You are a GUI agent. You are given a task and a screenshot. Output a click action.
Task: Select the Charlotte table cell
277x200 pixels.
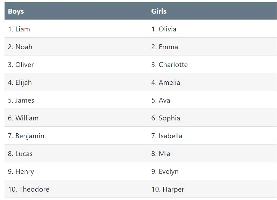coord(173,65)
